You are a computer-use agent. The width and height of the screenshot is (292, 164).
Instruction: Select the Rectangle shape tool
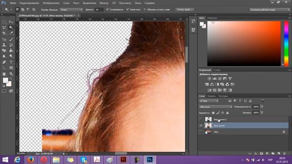click(x=11, y=68)
